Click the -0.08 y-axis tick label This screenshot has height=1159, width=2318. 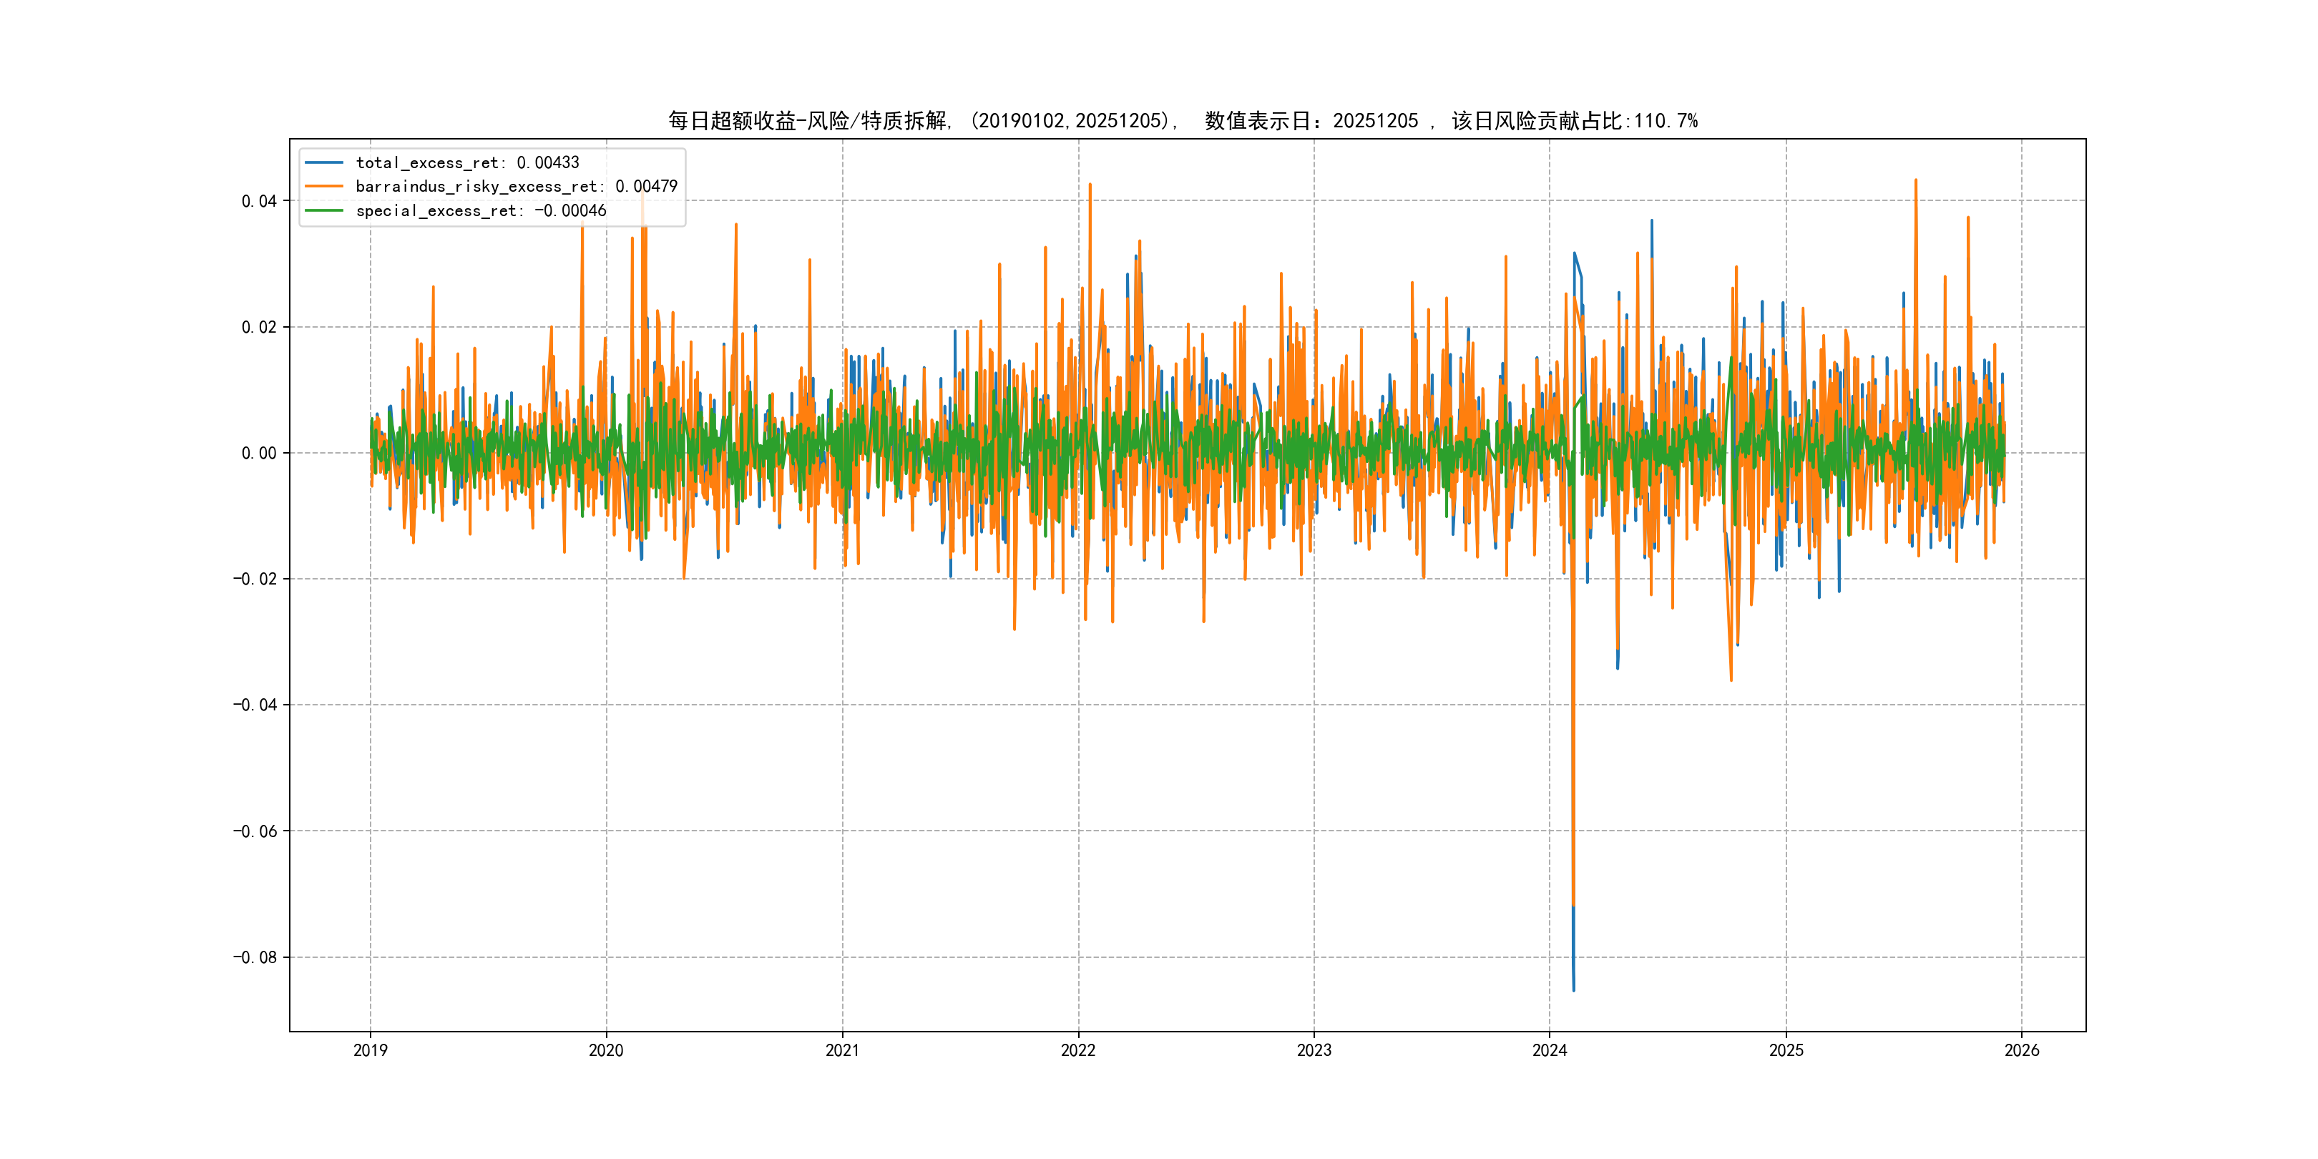click(255, 957)
